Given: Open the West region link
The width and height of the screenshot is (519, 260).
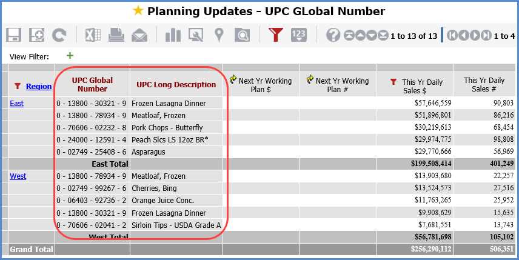Looking at the screenshot, I should point(18,176).
